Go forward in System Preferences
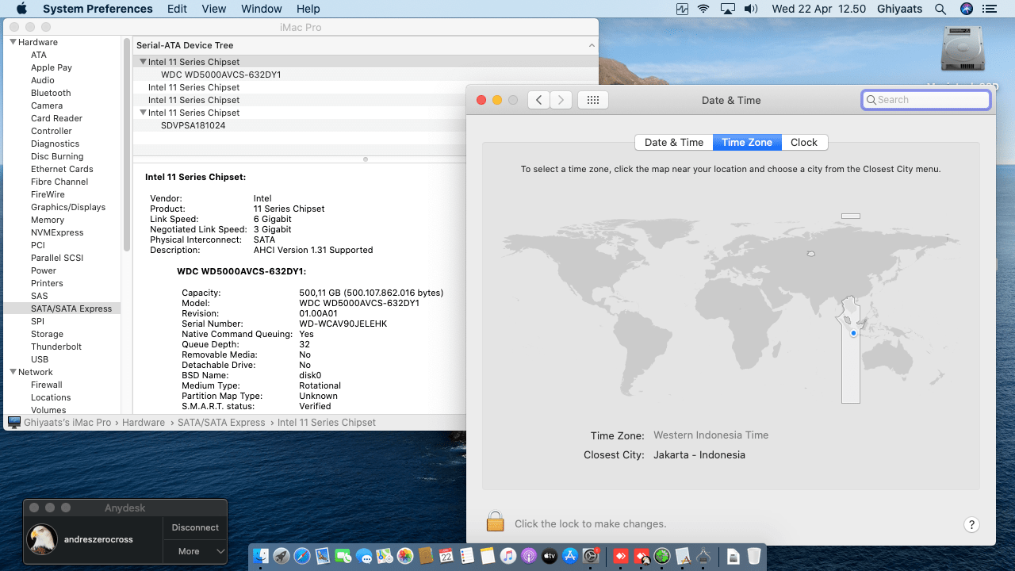 tap(561, 100)
